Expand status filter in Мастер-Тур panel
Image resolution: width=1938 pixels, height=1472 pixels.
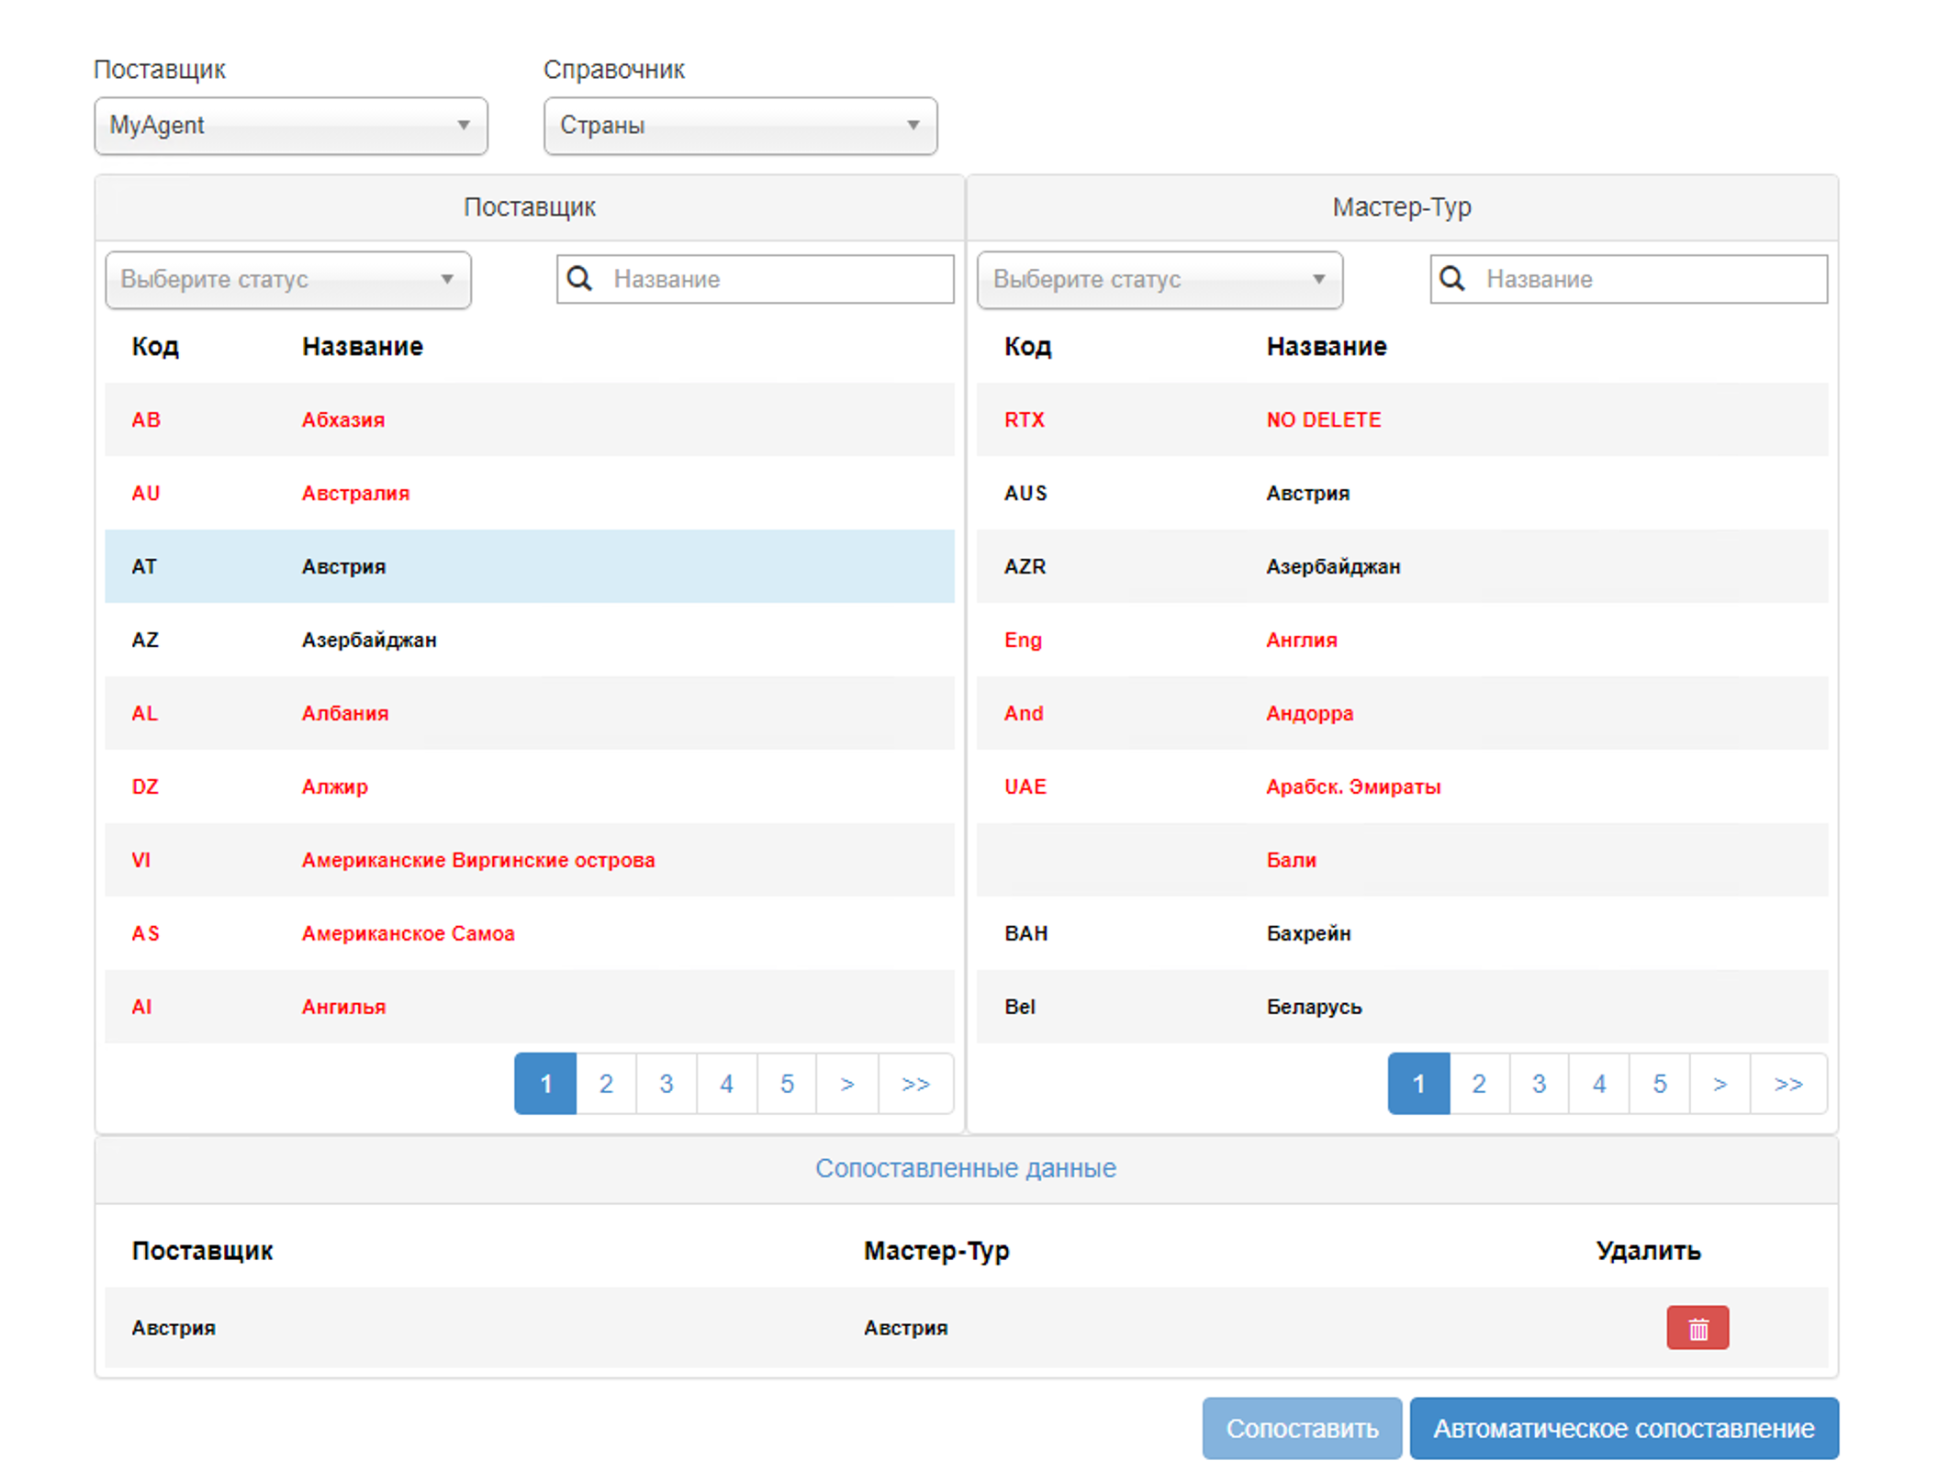(x=1159, y=279)
